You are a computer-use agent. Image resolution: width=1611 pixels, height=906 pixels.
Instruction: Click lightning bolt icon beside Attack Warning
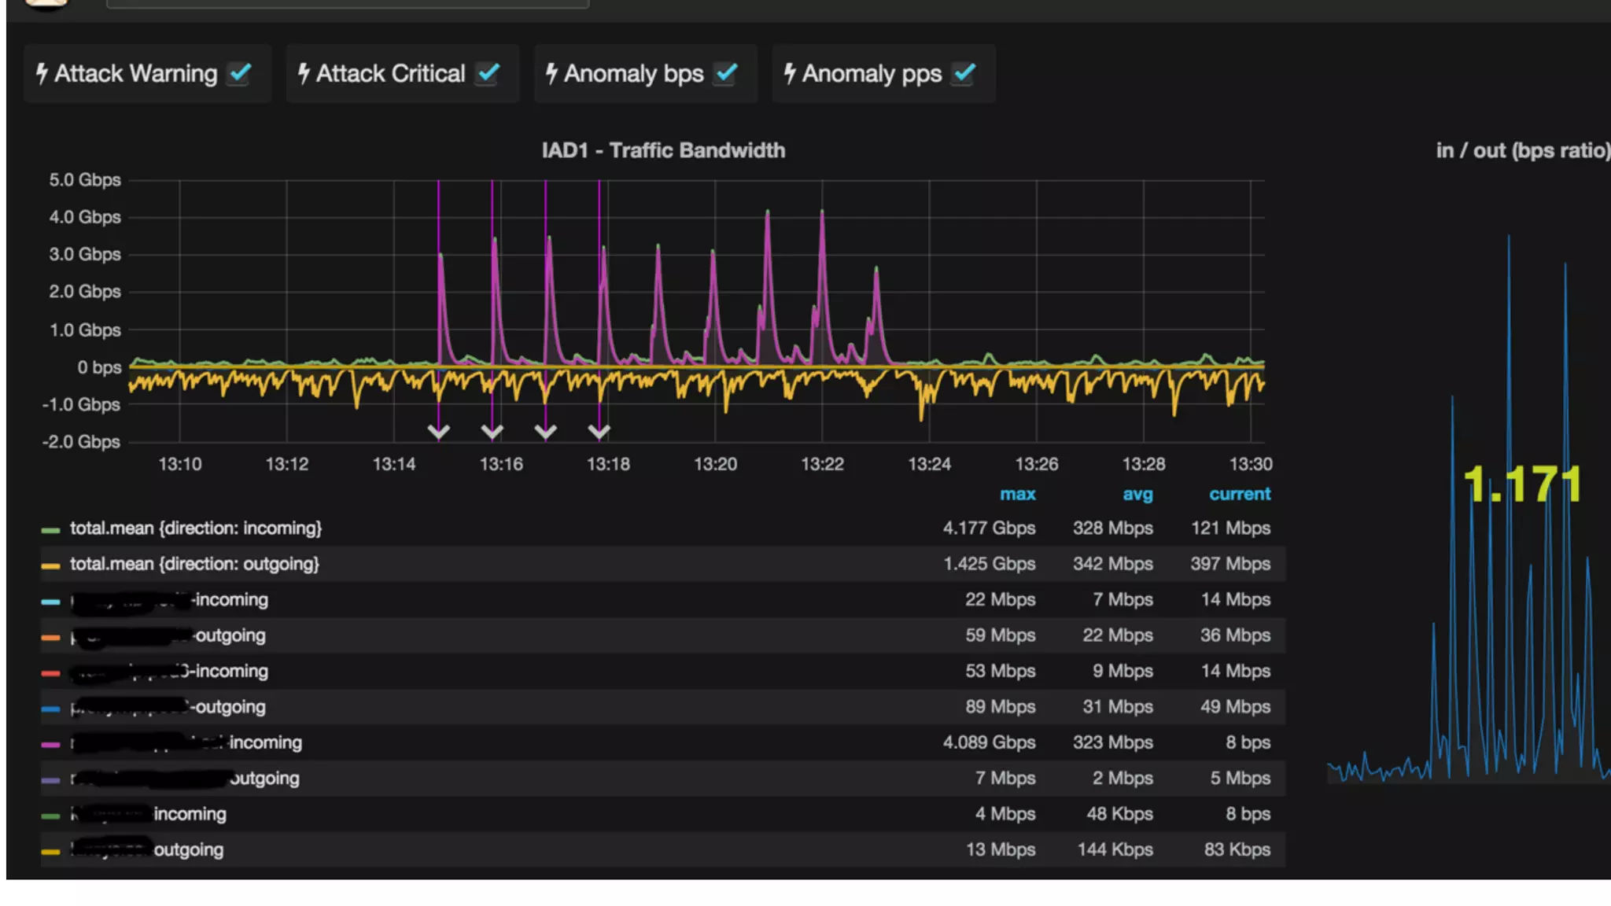[x=42, y=74]
